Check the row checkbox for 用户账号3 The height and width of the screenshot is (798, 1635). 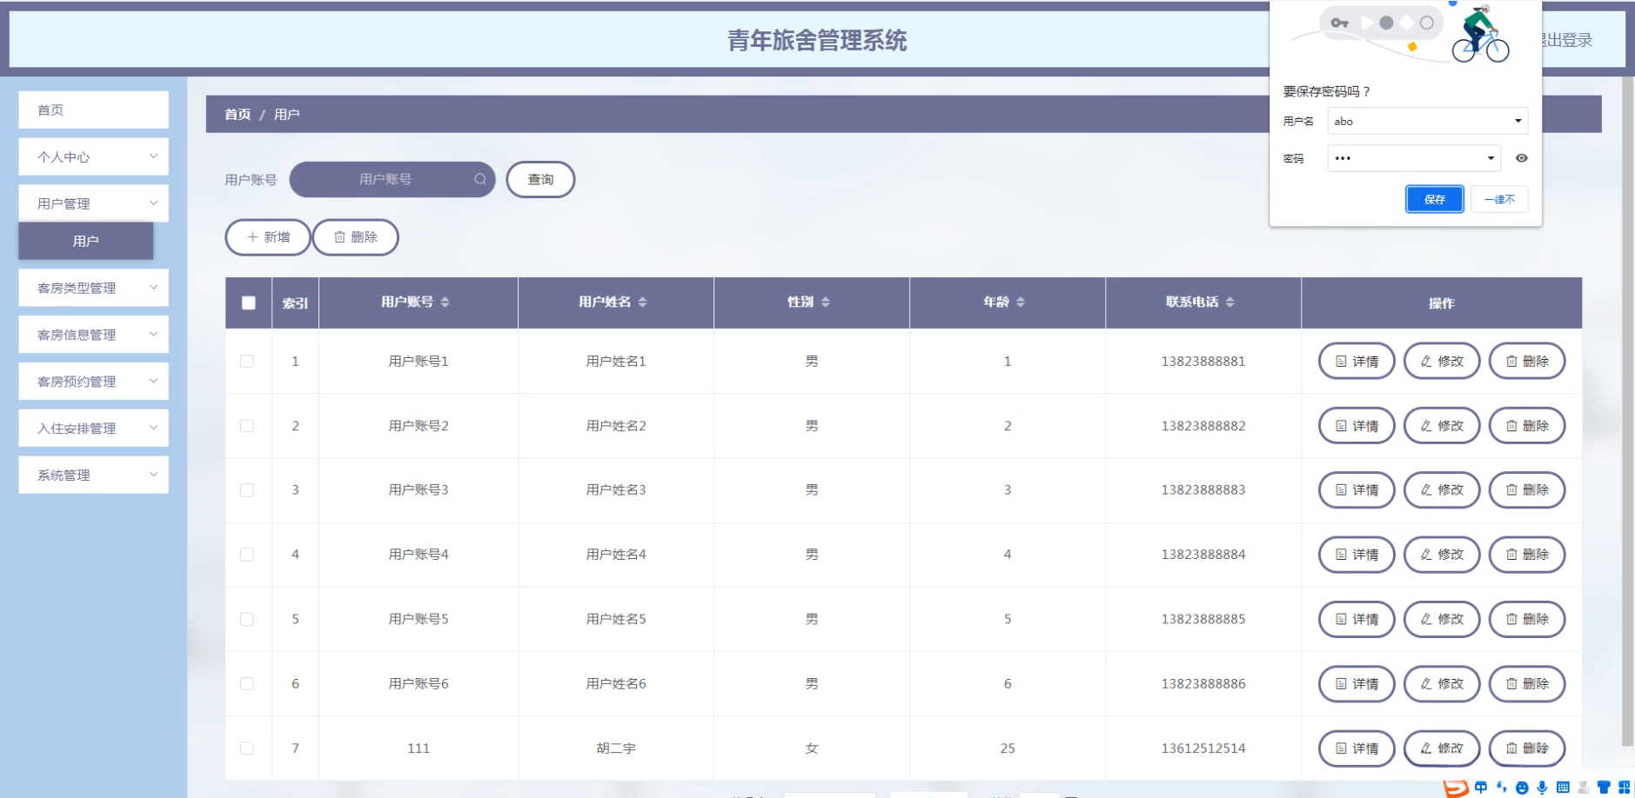point(247,490)
